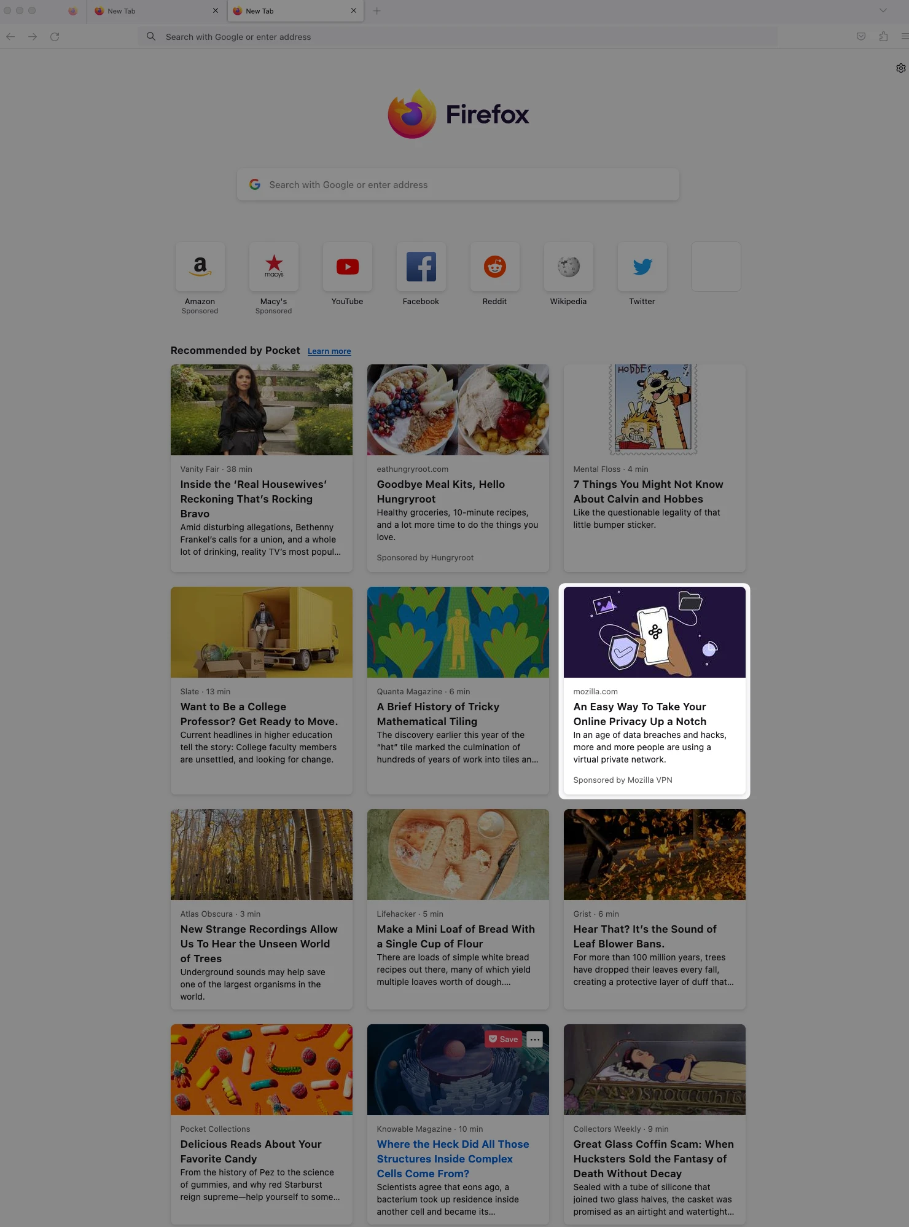
Task: Click the center Google search box
Action: pos(458,184)
